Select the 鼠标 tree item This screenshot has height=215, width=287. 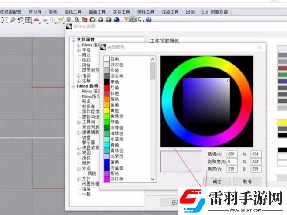(86, 163)
